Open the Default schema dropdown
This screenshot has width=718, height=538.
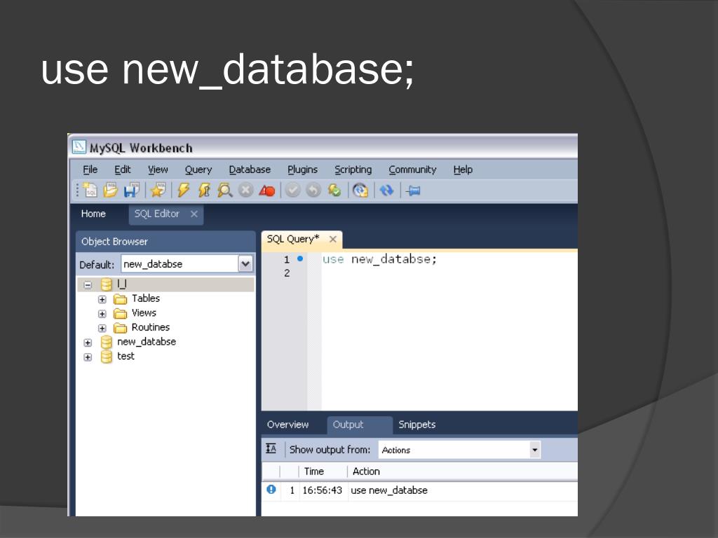(245, 264)
